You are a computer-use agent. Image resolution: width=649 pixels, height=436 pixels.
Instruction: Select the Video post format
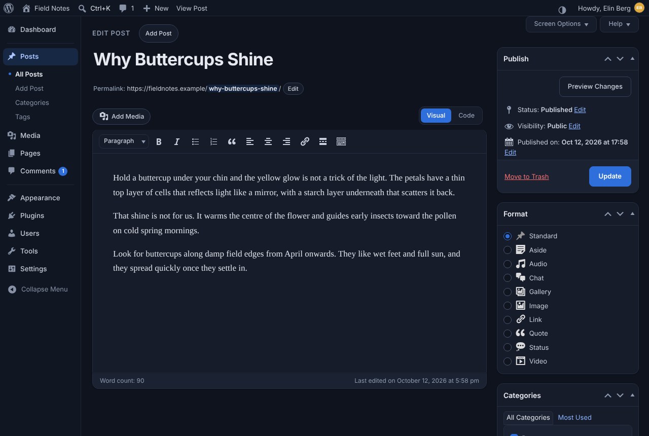point(508,361)
